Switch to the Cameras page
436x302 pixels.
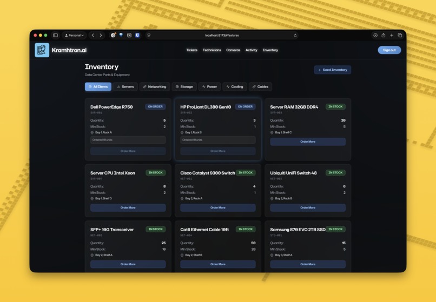click(233, 50)
